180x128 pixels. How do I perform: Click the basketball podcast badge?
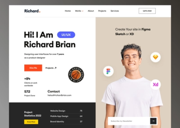click(x=76, y=75)
